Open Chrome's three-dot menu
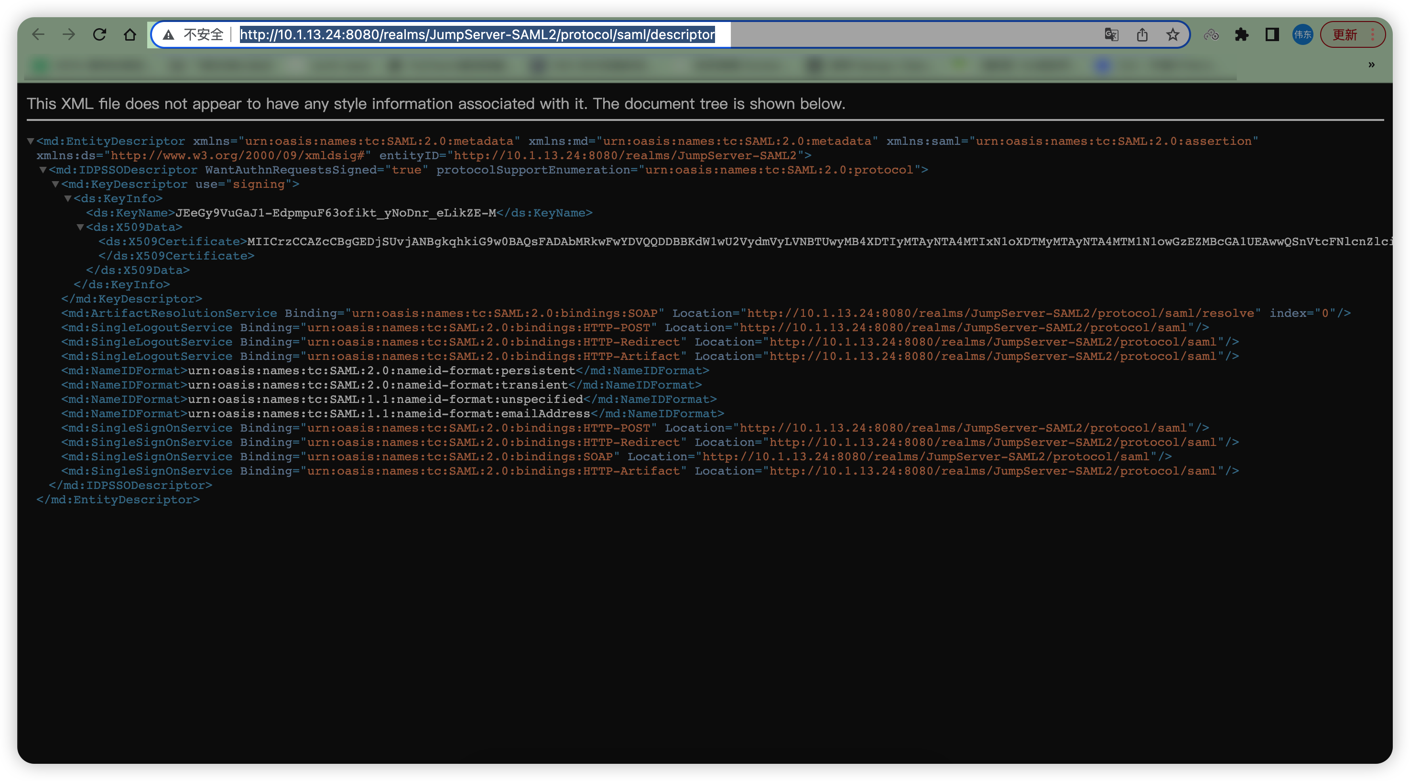The image size is (1410, 781). point(1373,35)
